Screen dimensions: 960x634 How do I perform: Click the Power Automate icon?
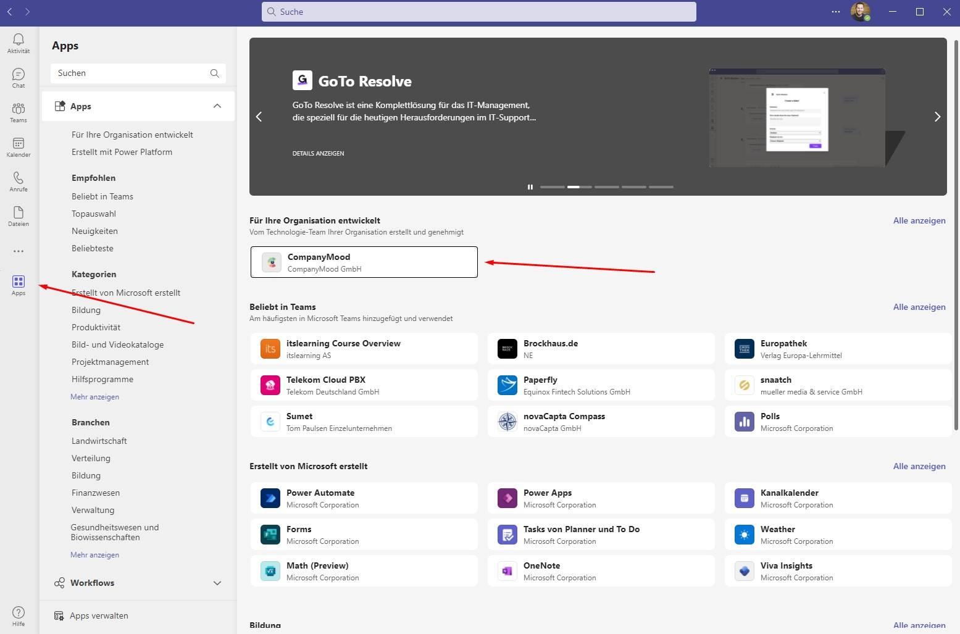[x=270, y=498]
